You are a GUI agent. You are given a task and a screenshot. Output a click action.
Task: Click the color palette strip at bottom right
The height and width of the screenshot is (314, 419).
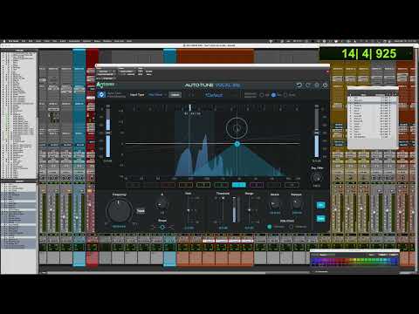coord(354,261)
